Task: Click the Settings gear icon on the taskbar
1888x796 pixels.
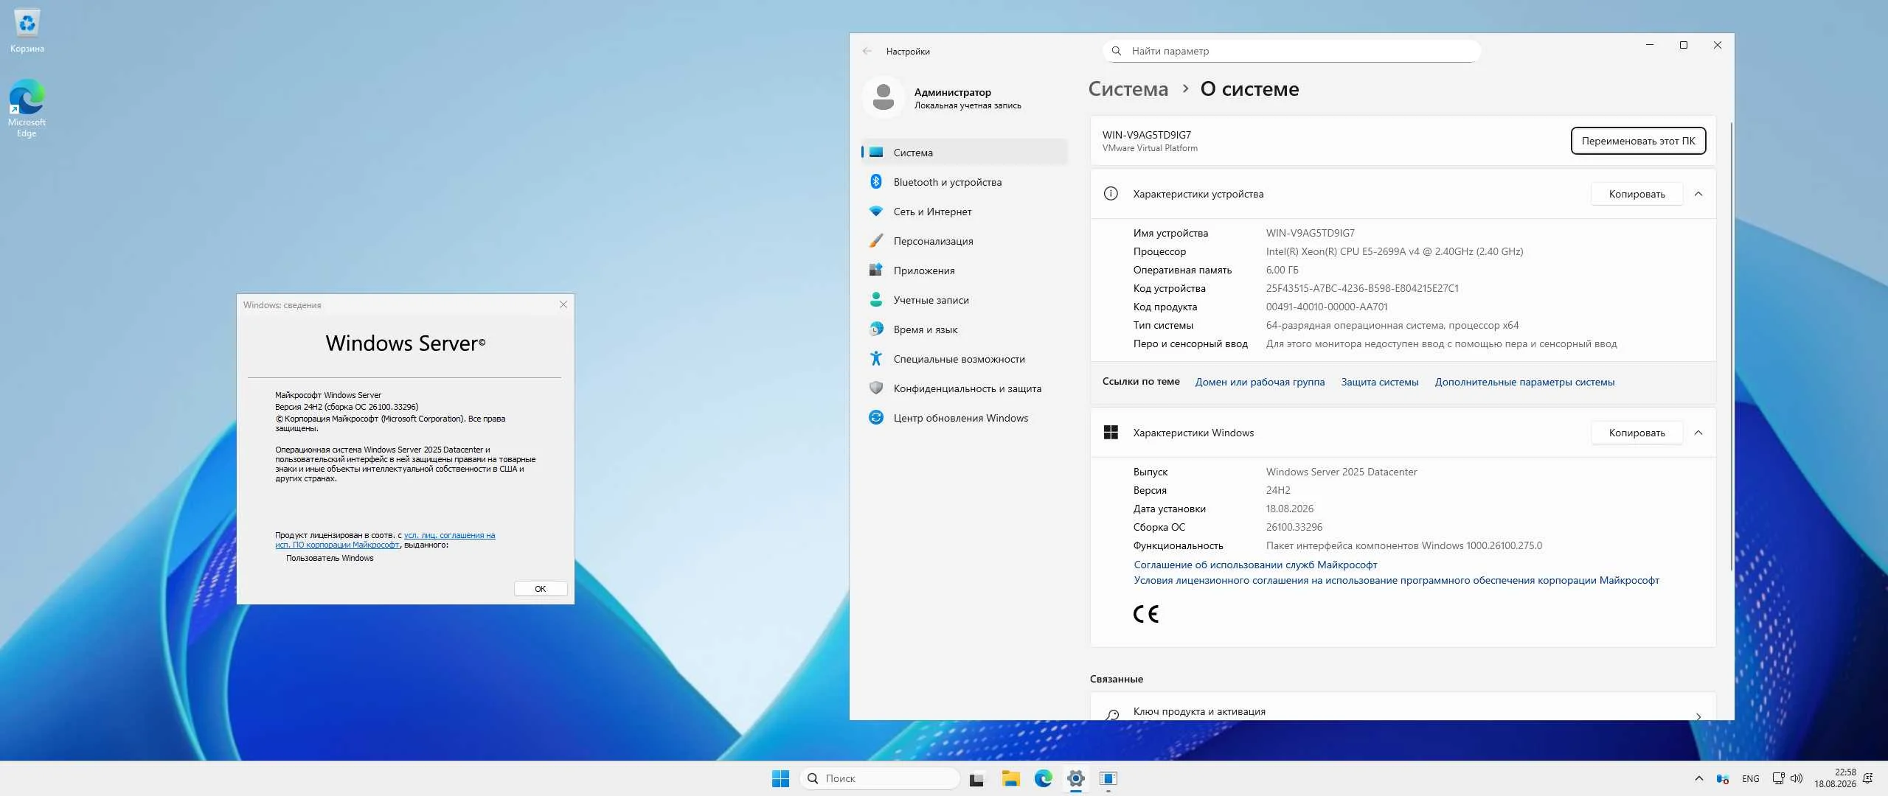Action: pyautogui.click(x=1076, y=778)
